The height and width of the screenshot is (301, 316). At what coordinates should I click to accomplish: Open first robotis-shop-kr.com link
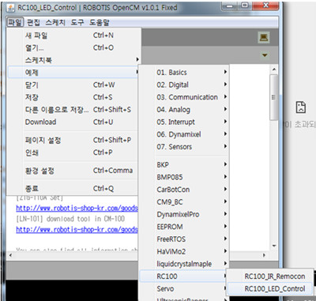(x=77, y=209)
